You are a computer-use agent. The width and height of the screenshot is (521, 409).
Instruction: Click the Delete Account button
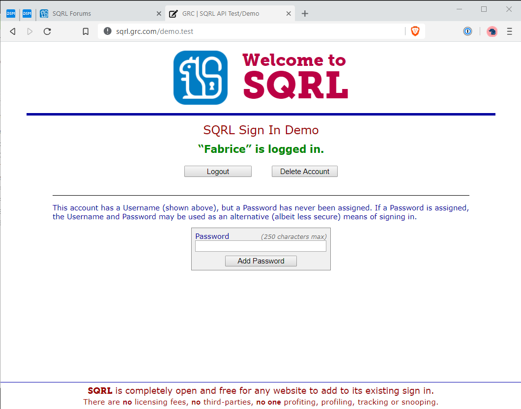coord(305,172)
